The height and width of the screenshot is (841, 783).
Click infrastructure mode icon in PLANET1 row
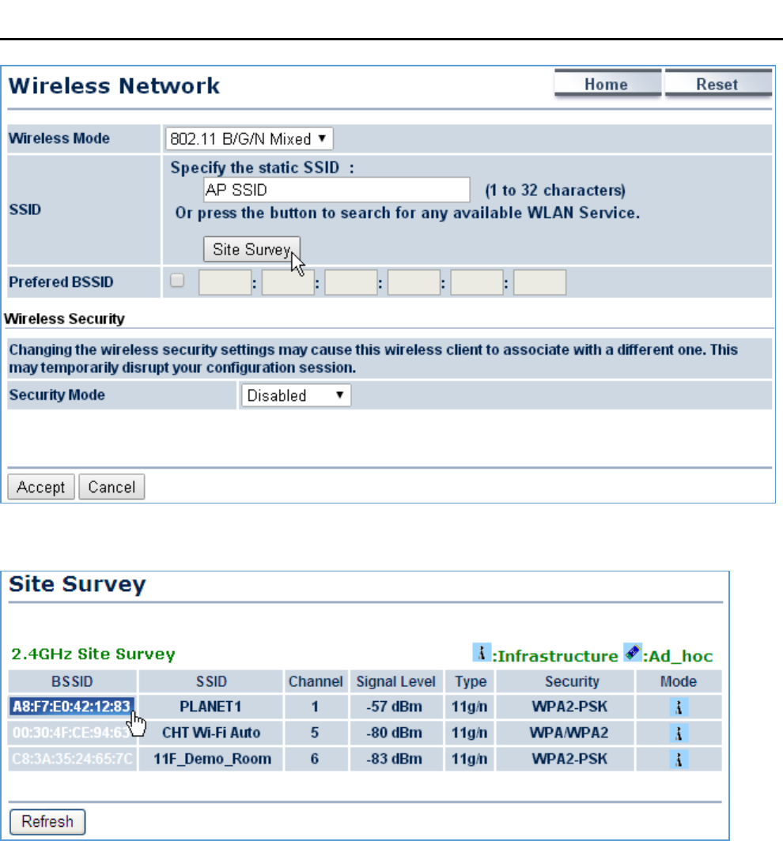click(679, 707)
